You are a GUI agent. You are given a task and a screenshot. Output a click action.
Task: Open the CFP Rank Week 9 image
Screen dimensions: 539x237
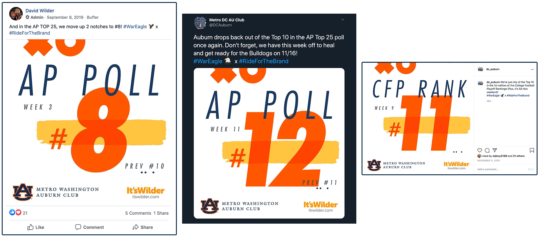418,119
